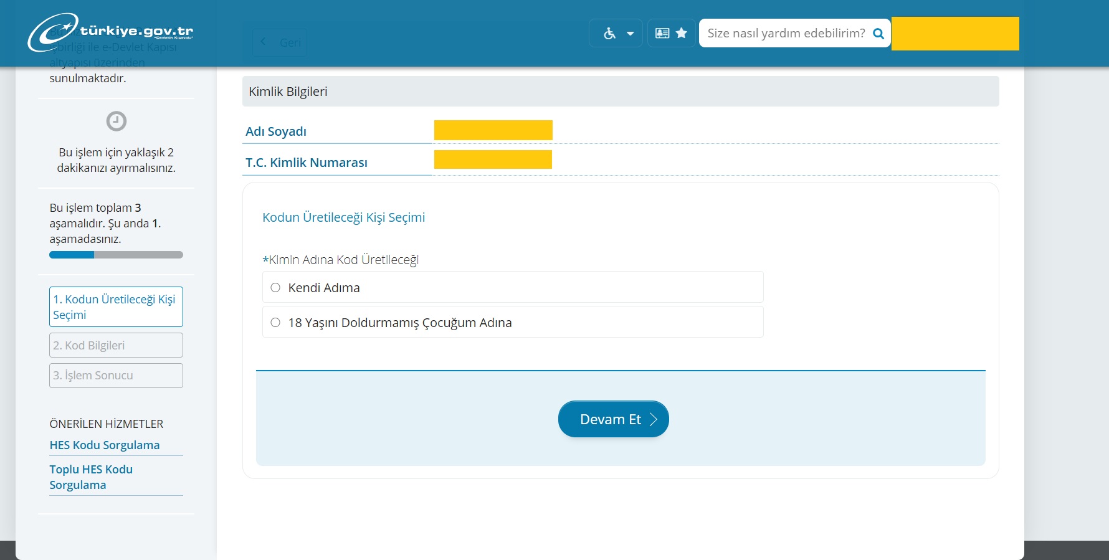Click the search magnifier icon
The height and width of the screenshot is (560, 1109).
coord(878,34)
